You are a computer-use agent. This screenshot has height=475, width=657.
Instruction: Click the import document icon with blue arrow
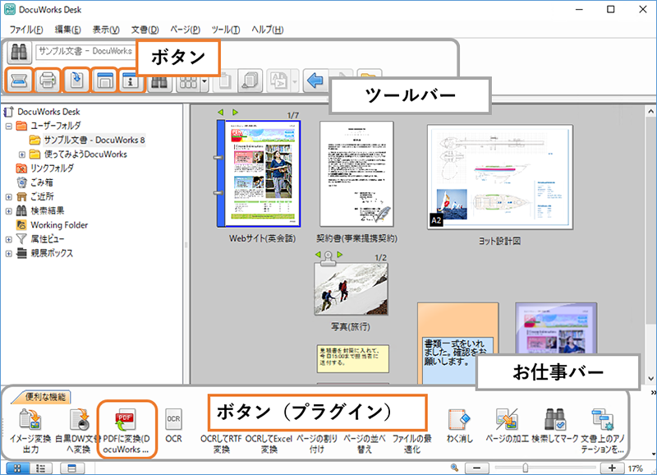click(x=76, y=80)
